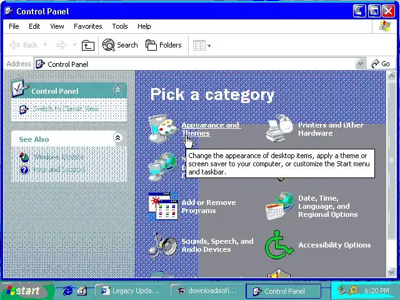
Task: Click the Printers and Other Hardware link
Action: tap(331, 129)
